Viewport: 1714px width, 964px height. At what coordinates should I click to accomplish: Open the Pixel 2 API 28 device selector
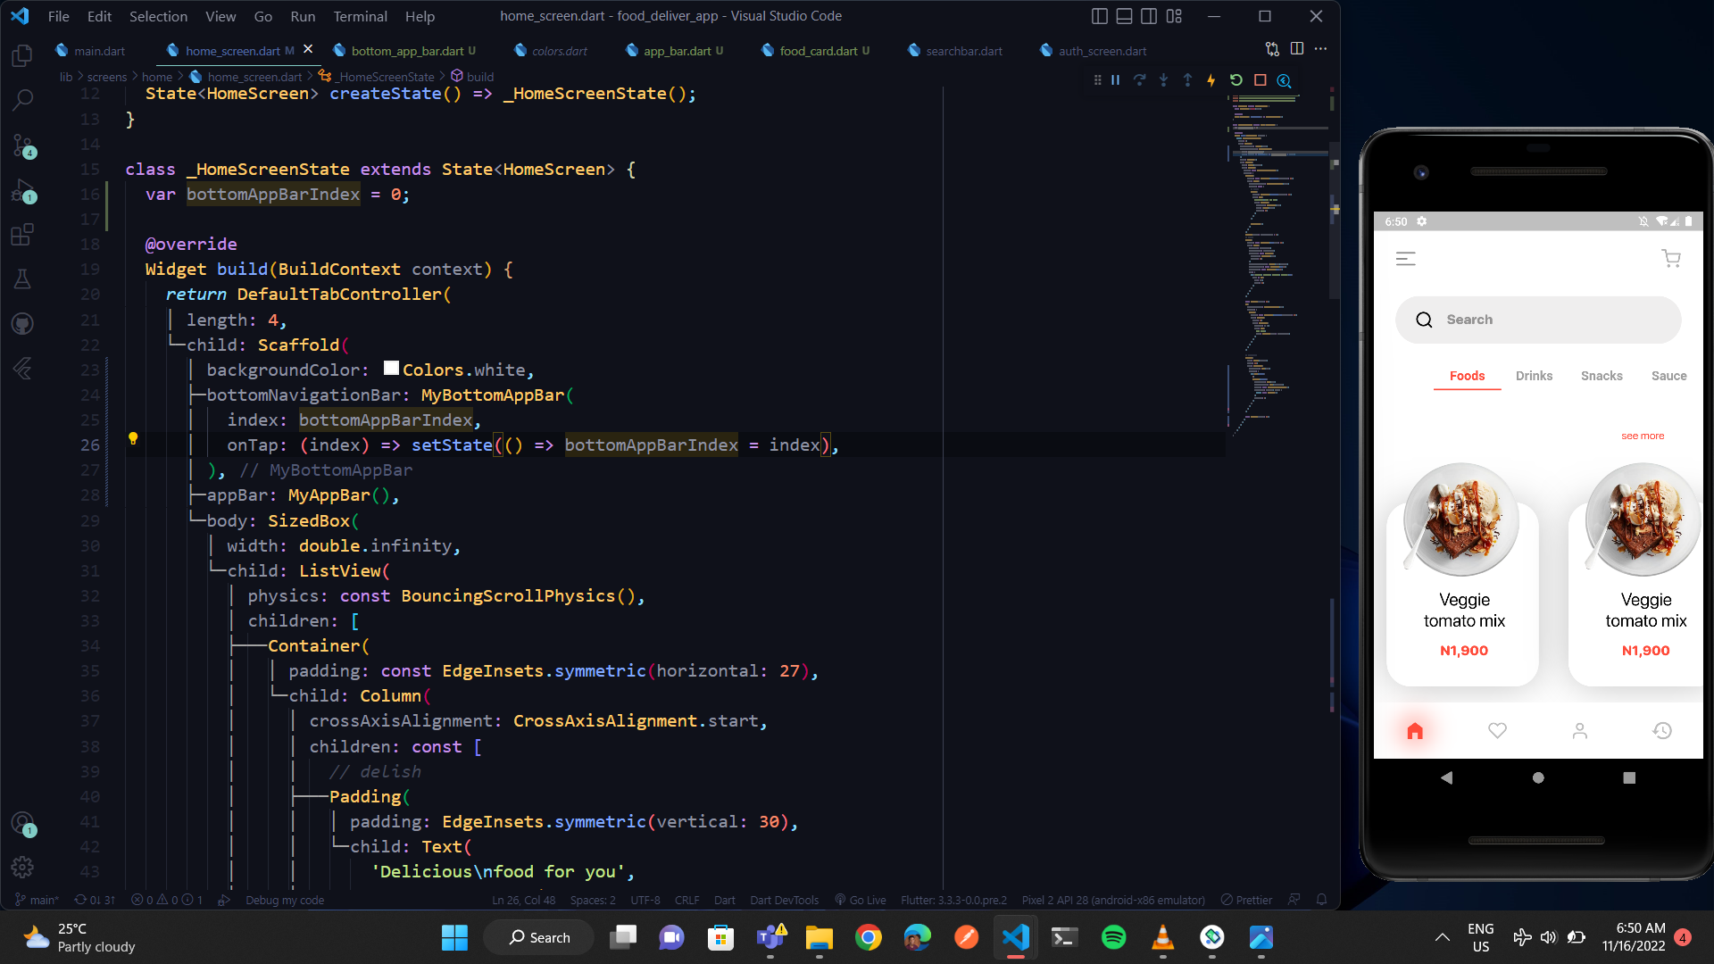click(x=1113, y=900)
